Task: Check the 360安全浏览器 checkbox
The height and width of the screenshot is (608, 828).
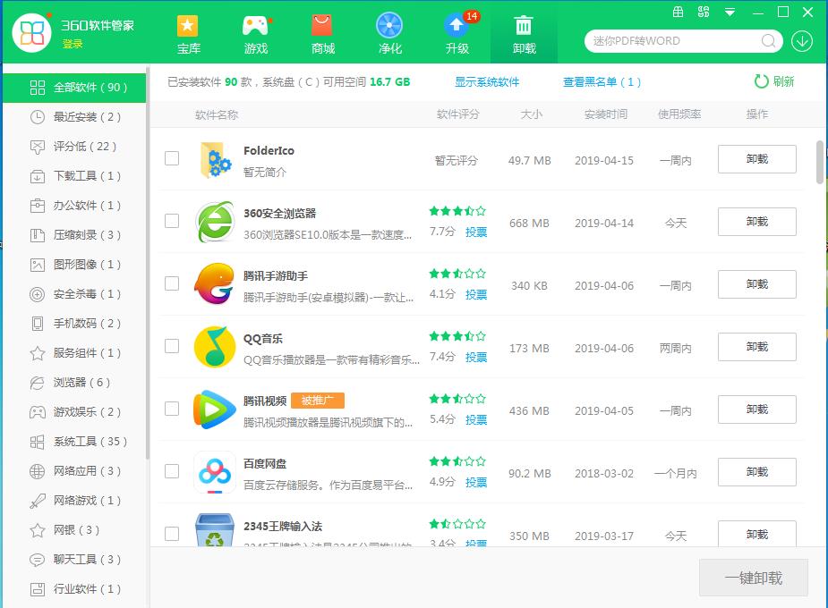Action: (172, 221)
